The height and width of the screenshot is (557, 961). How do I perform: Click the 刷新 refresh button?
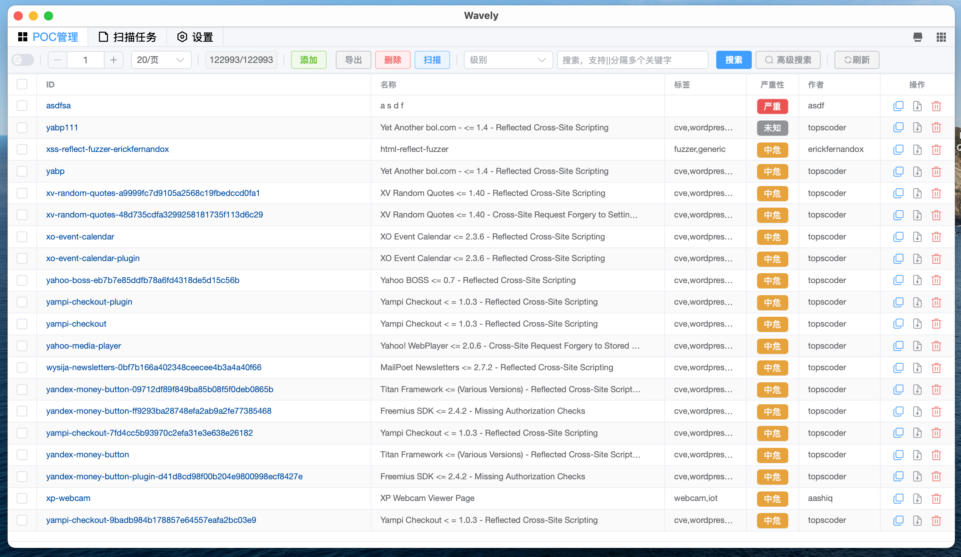(x=856, y=60)
